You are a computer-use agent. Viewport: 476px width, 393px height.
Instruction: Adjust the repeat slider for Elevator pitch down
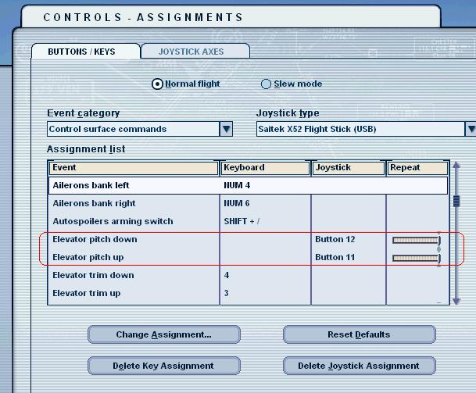(416, 241)
